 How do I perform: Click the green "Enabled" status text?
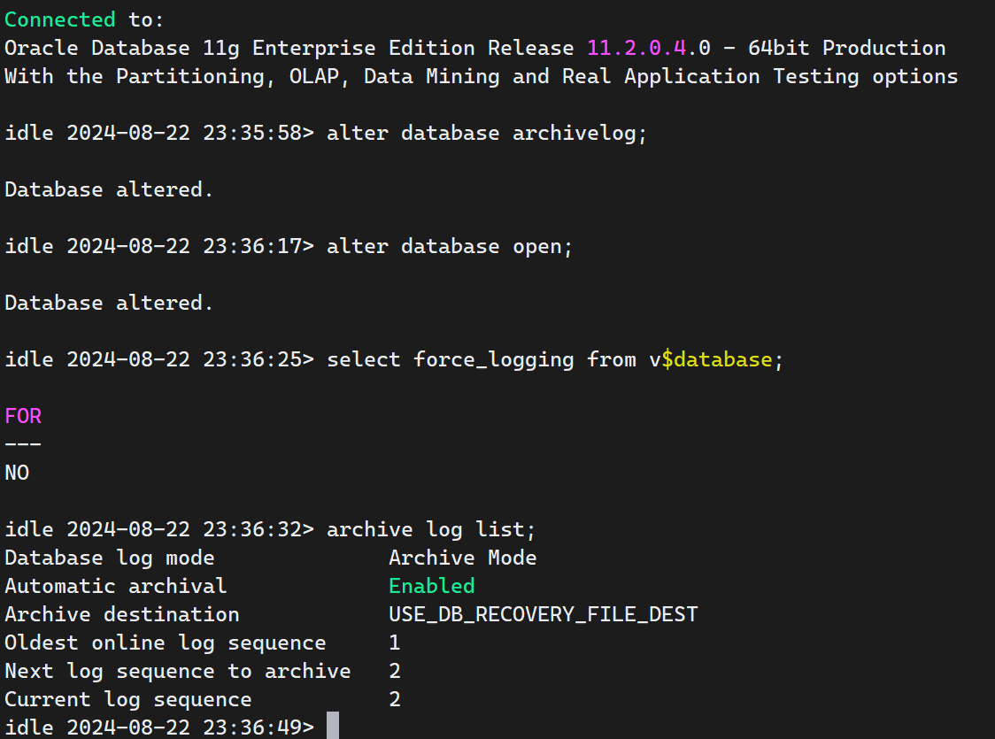tap(431, 586)
